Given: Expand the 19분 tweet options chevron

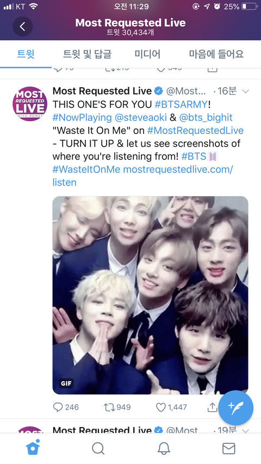Looking at the screenshot, I should tap(245, 430).
